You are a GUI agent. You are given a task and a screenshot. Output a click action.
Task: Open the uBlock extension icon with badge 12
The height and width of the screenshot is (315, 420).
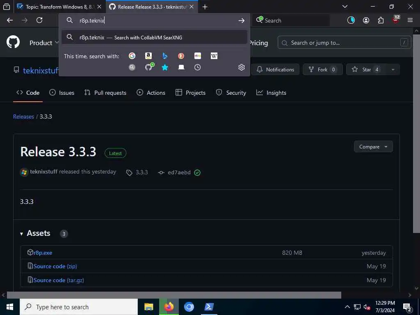coord(396,20)
